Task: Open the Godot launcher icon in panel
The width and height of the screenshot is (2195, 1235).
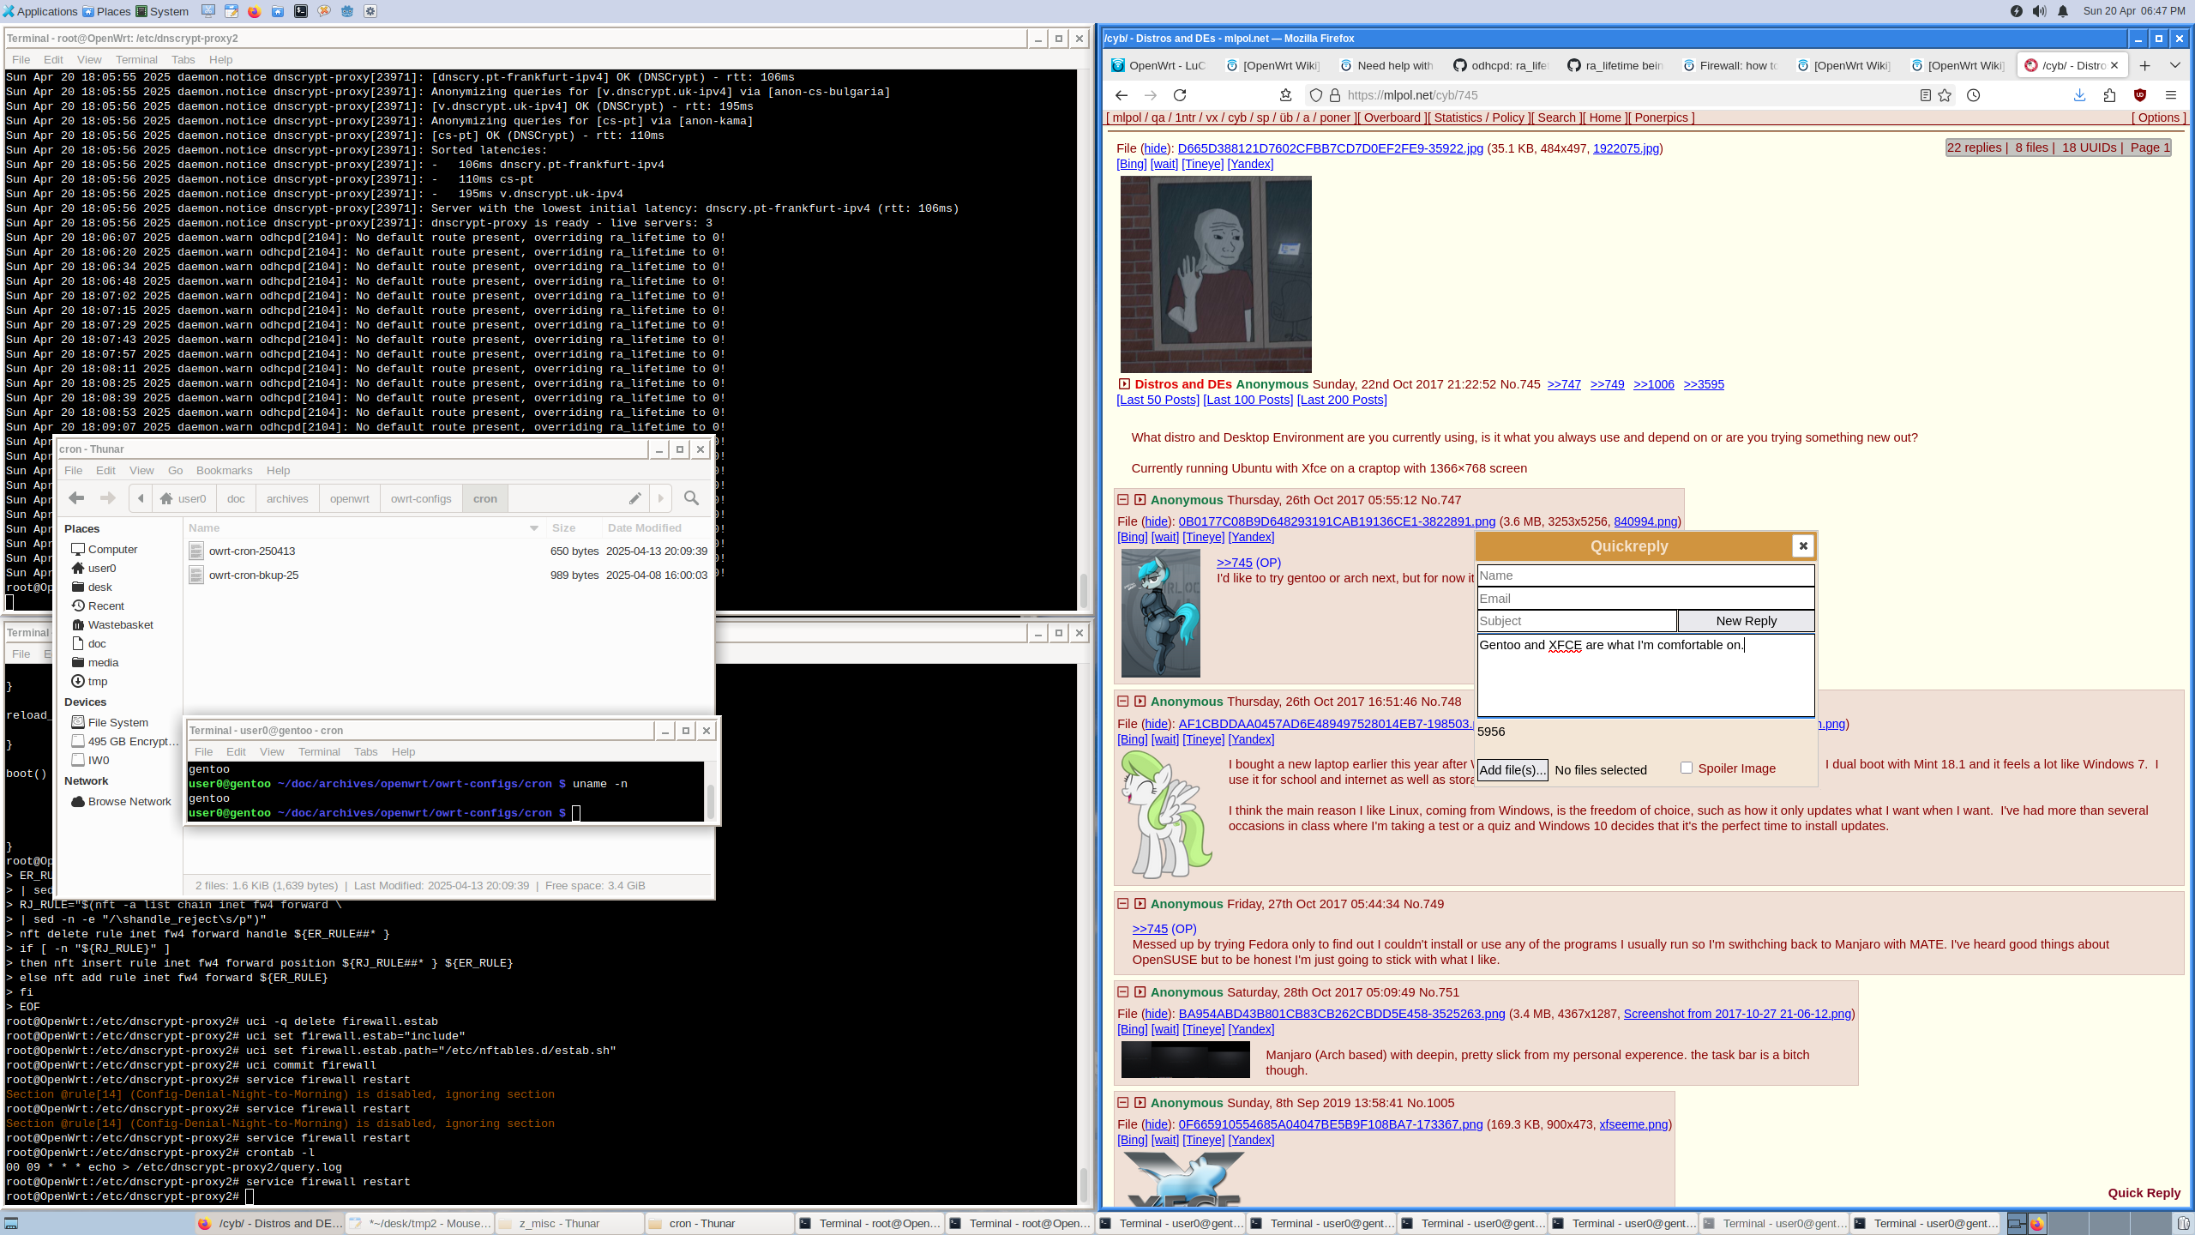Action: [x=347, y=11]
